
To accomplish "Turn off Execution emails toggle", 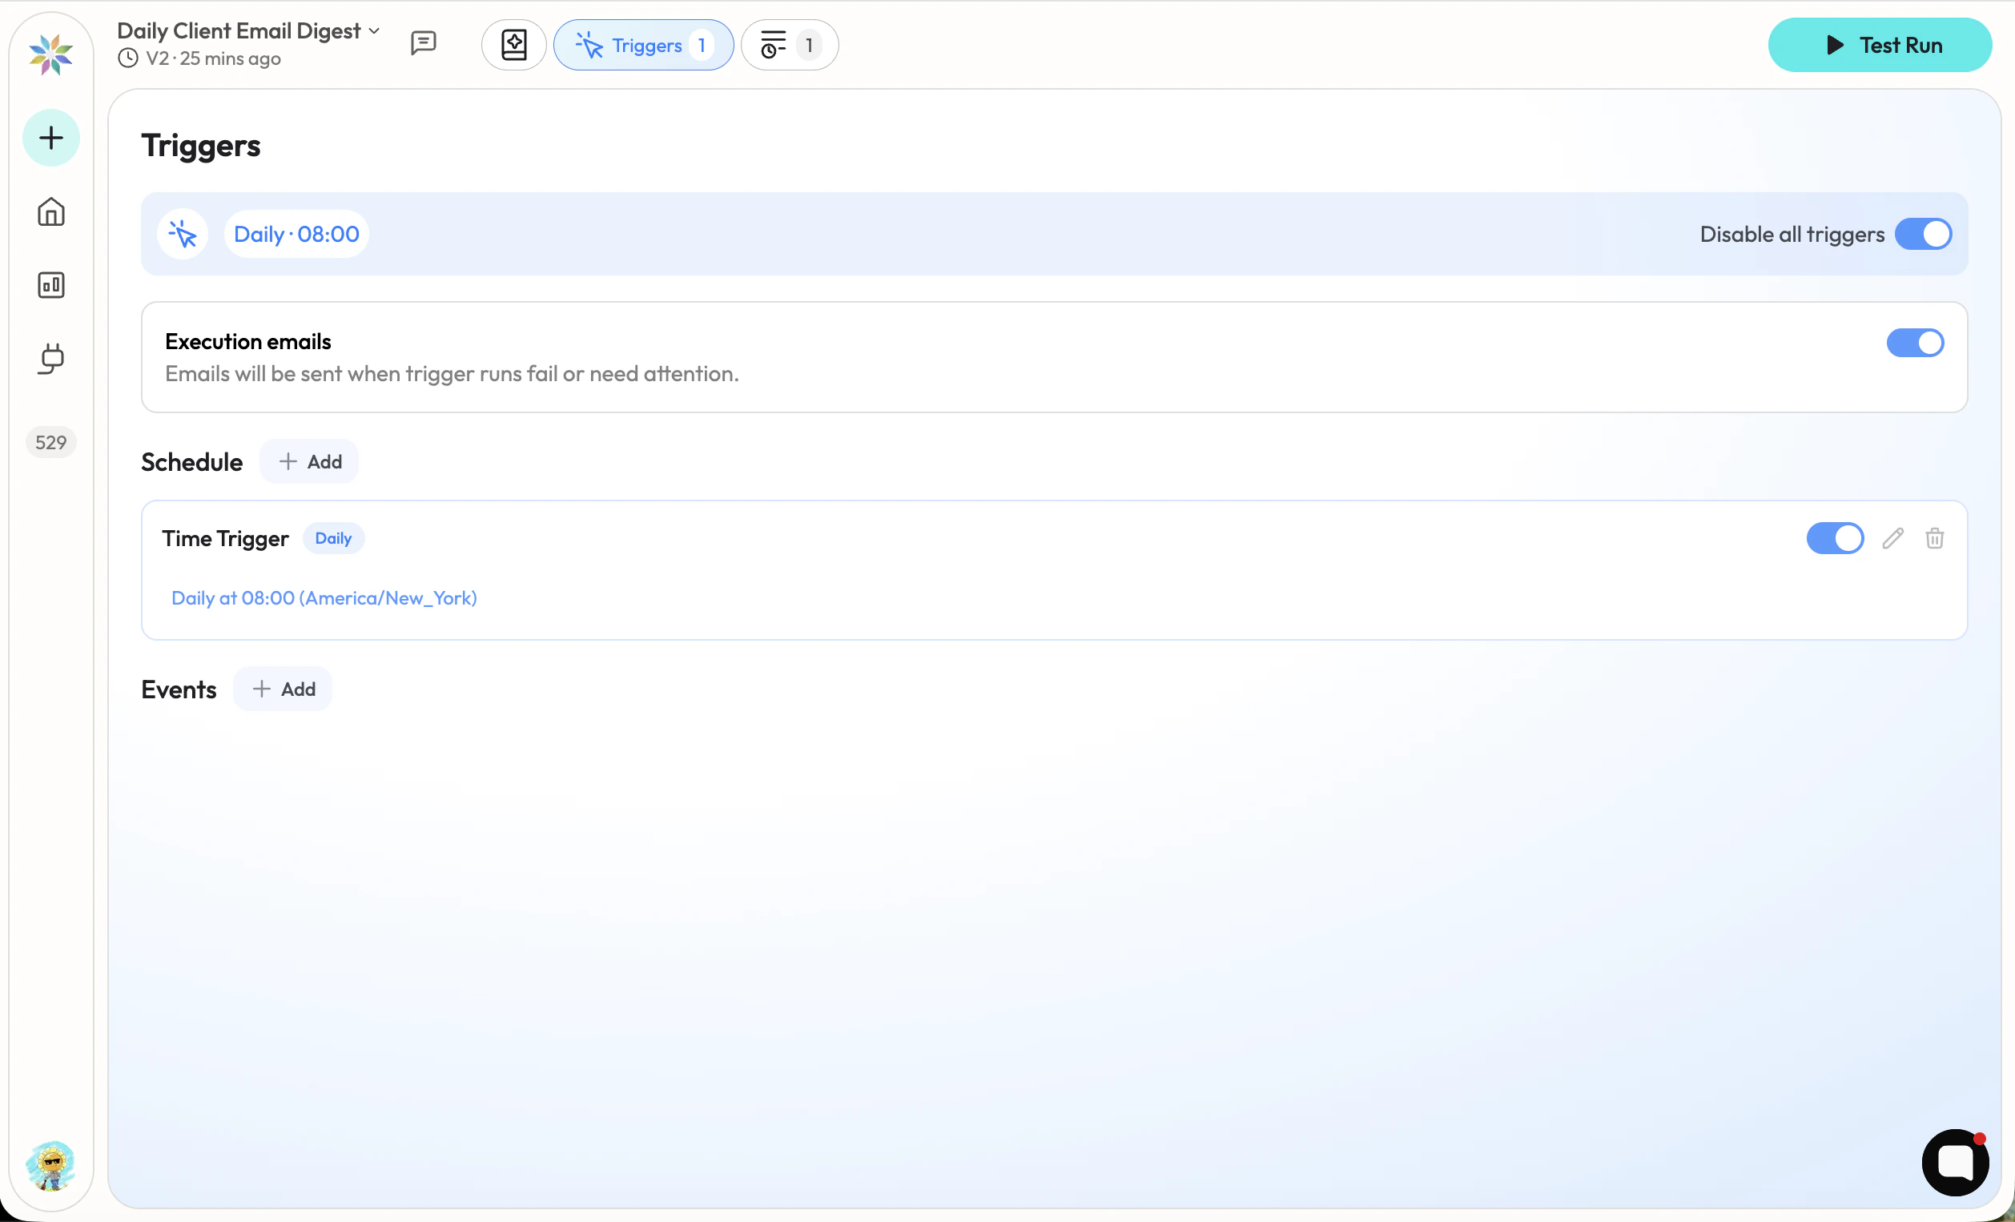I will tap(1914, 343).
